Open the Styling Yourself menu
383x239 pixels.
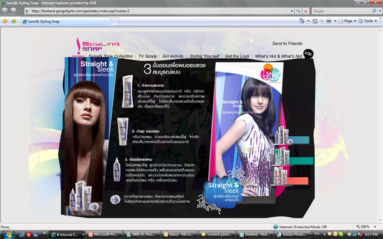204,56
